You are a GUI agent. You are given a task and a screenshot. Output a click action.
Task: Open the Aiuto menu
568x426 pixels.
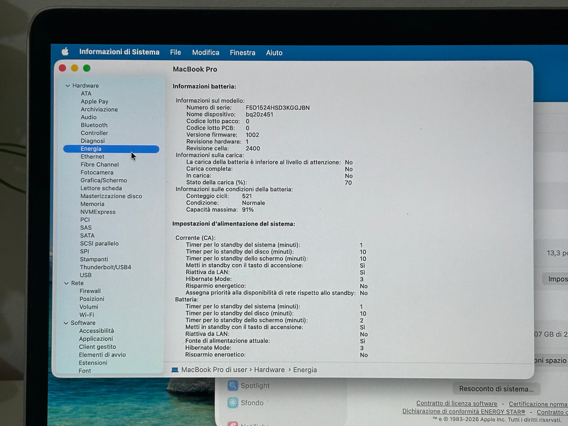pyautogui.click(x=274, y=53)
